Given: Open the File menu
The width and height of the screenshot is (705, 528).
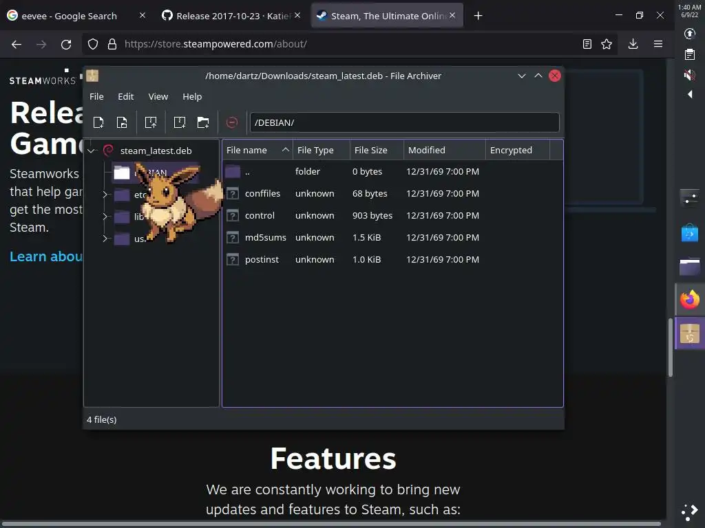Looking at the screenshot, I should 96,96.
